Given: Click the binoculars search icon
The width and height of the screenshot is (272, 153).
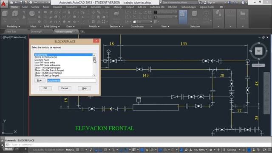Looking at the screenshot, I should tap(200, 3).
